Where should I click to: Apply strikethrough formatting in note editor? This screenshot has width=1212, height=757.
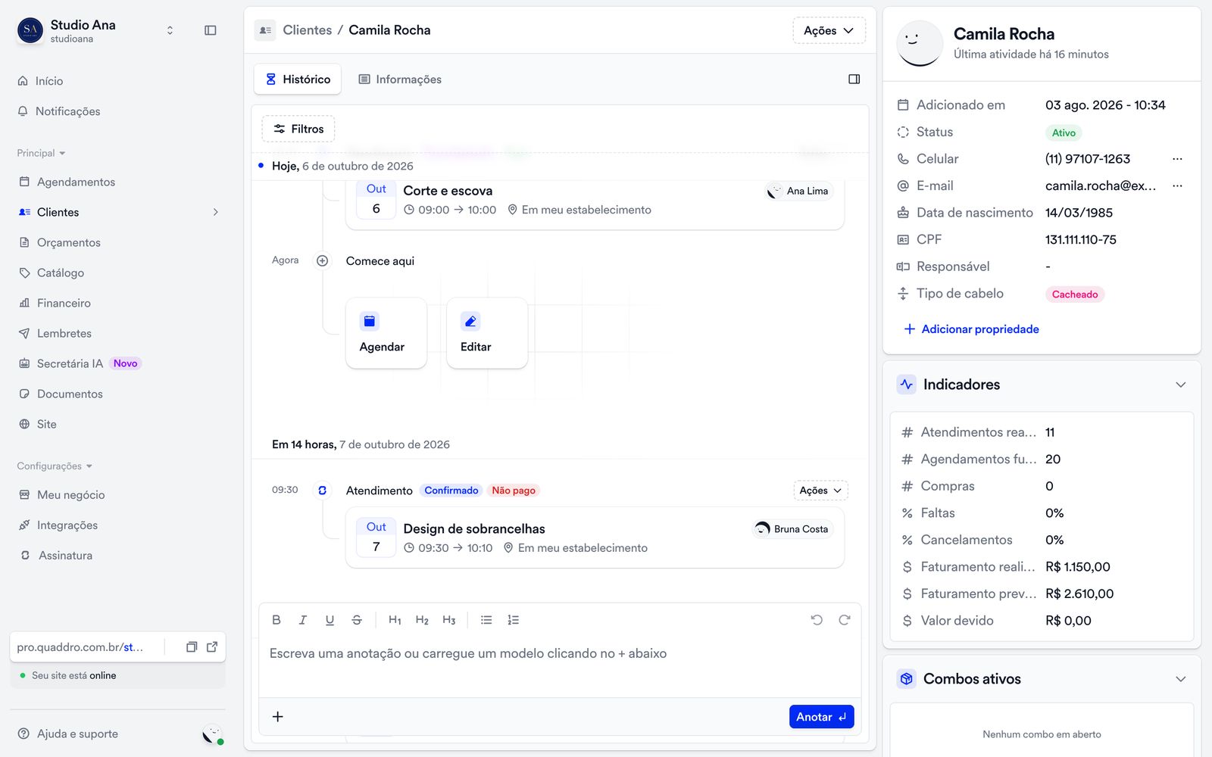[357, 620]
